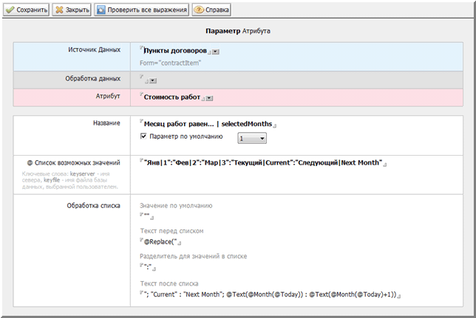The width and height of the screenshot is (476, 318).
Task: Click the Пункты договоров field value
Action: click(175, 51)
